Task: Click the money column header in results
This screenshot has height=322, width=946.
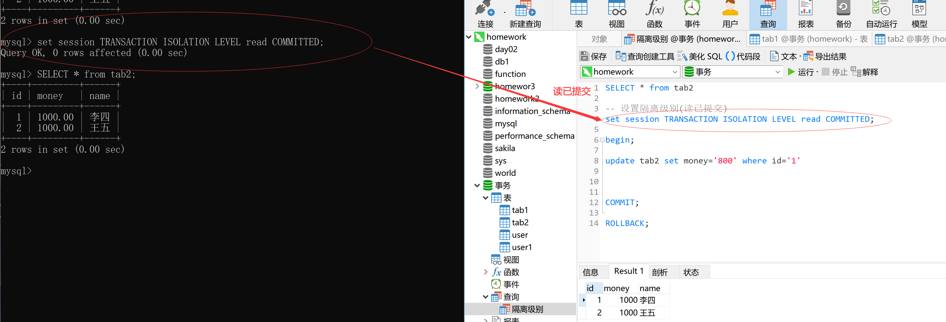Action: pyautogui.click(x=620, y=288)
